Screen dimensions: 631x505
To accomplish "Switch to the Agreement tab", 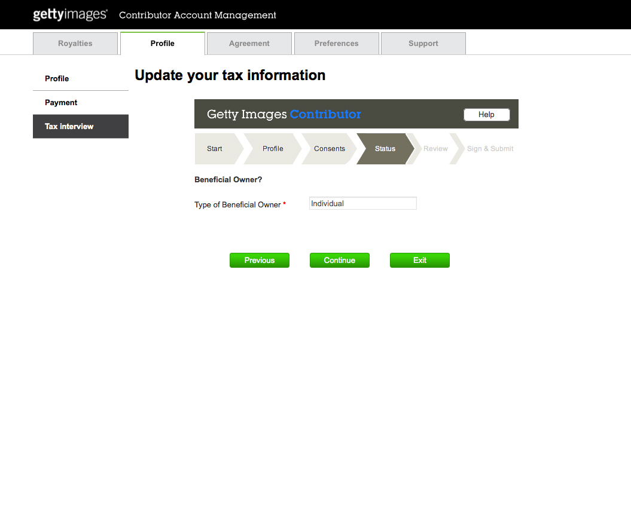I will click(x=249, y=44).
